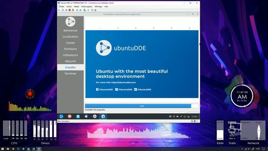This screenshot has height=151, width=268.
Task: Click the red Shut Down VM icon
Action: (70, 10)
